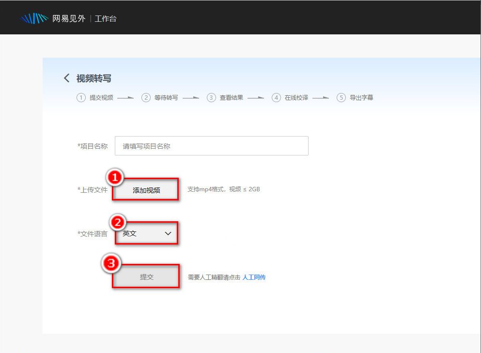Click the *项目名称 field label

(93, 146)
